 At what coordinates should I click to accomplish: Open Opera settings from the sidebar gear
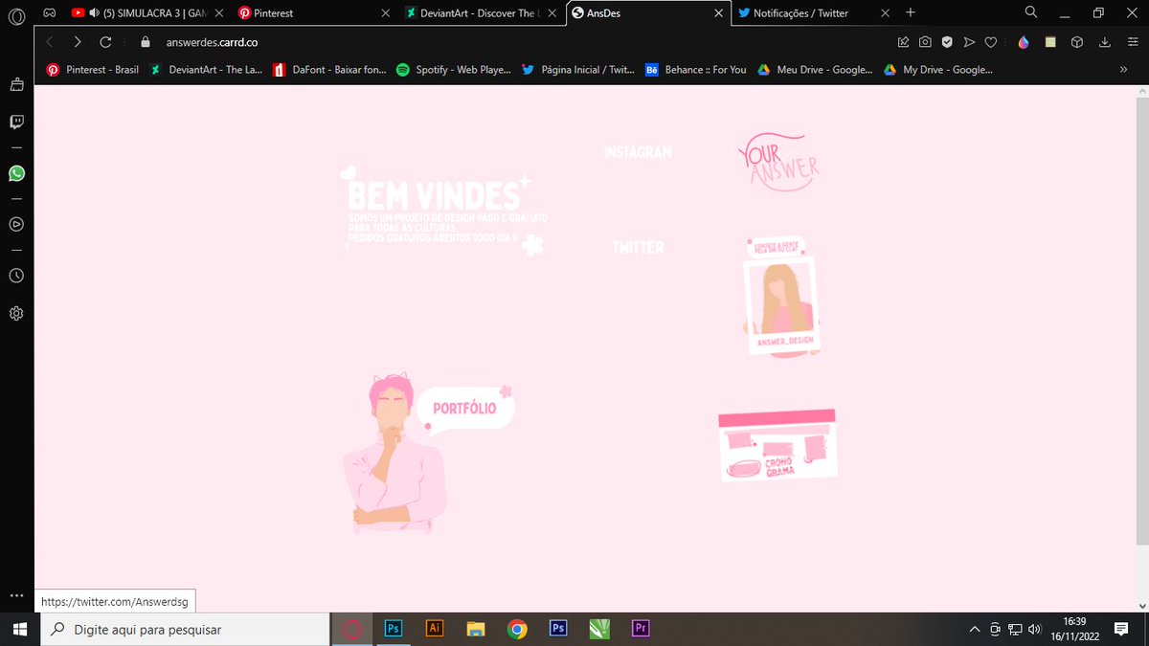pyautogui.click(x=16, y=313)
